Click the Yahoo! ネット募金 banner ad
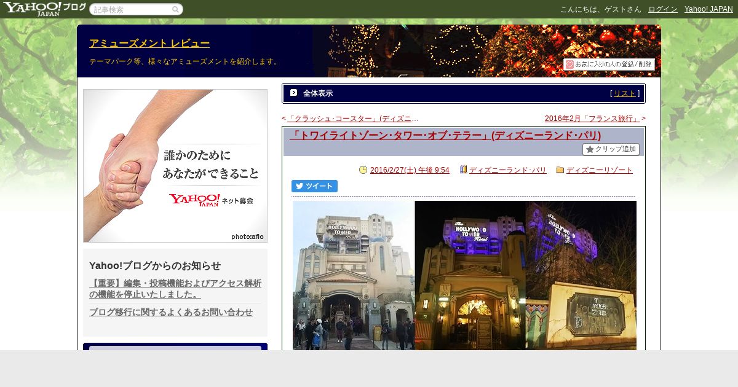This screenshot has width=738, height=387. (175, 166)
